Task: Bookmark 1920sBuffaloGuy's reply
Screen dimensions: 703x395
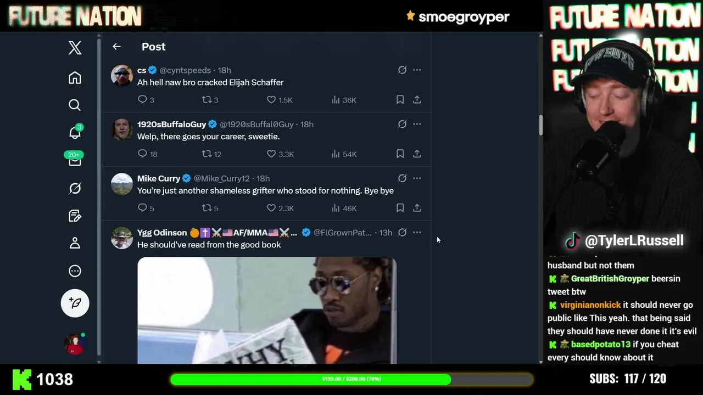Action: (400, 154)
